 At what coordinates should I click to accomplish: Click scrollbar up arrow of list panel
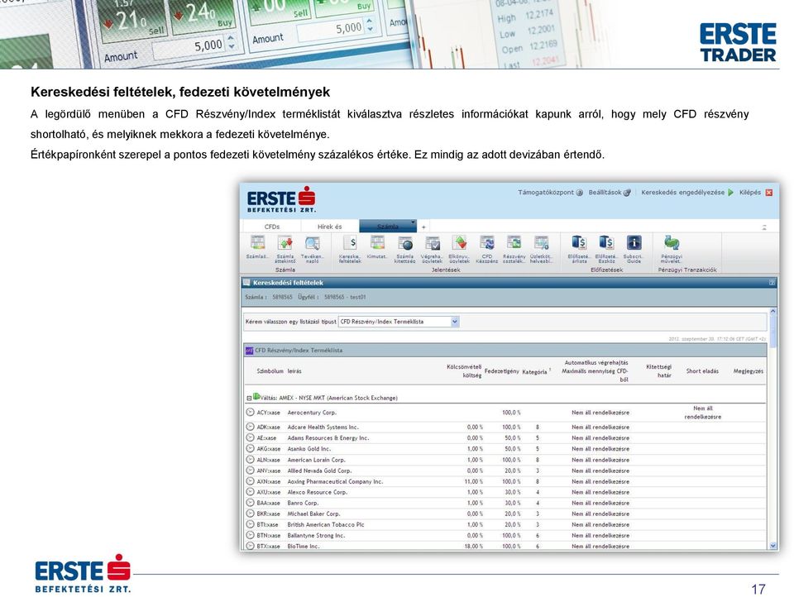(x=772, y=312)
